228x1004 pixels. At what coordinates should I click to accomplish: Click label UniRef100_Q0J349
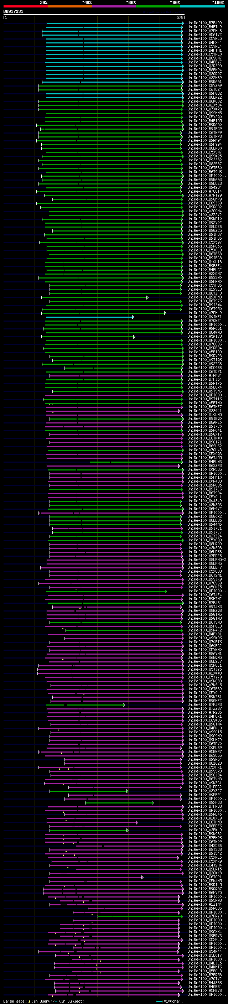tap(204, 501)
